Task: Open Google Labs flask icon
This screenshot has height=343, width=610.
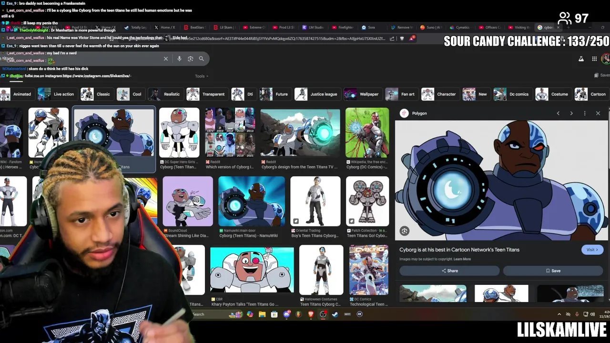Action: click(581, 59)
